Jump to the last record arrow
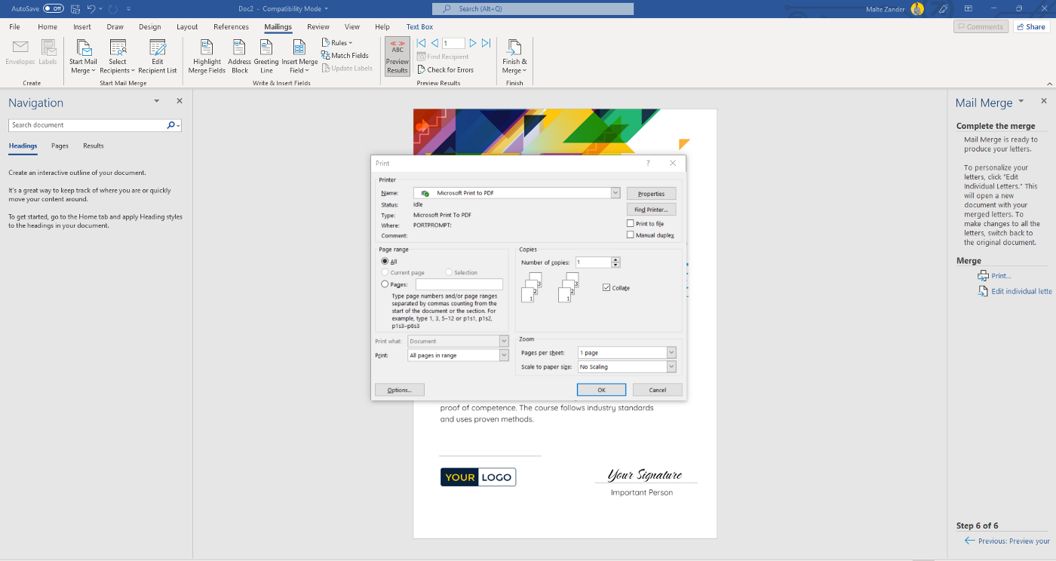 pyautogui.click(x=486, y=43)
